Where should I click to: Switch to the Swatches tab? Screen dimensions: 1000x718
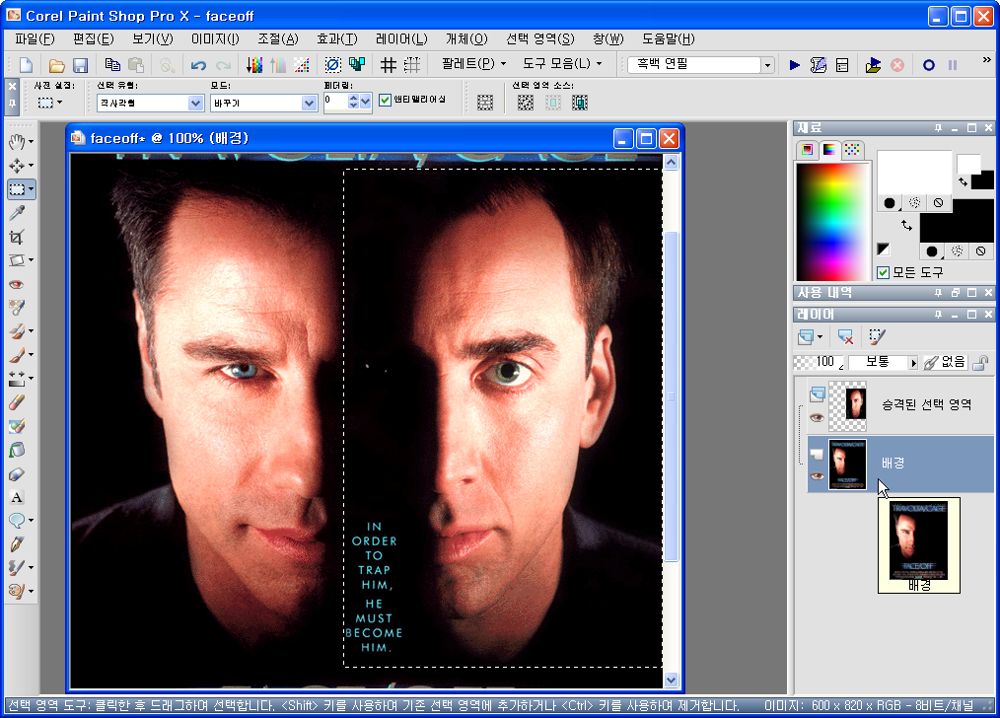tap(851, 149)
